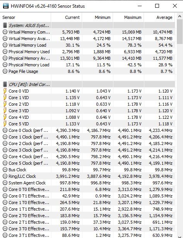Viewport: 183px width, 238px height.
Task: Click the Bus Clock gauge icon
Action: coord(5,170)
